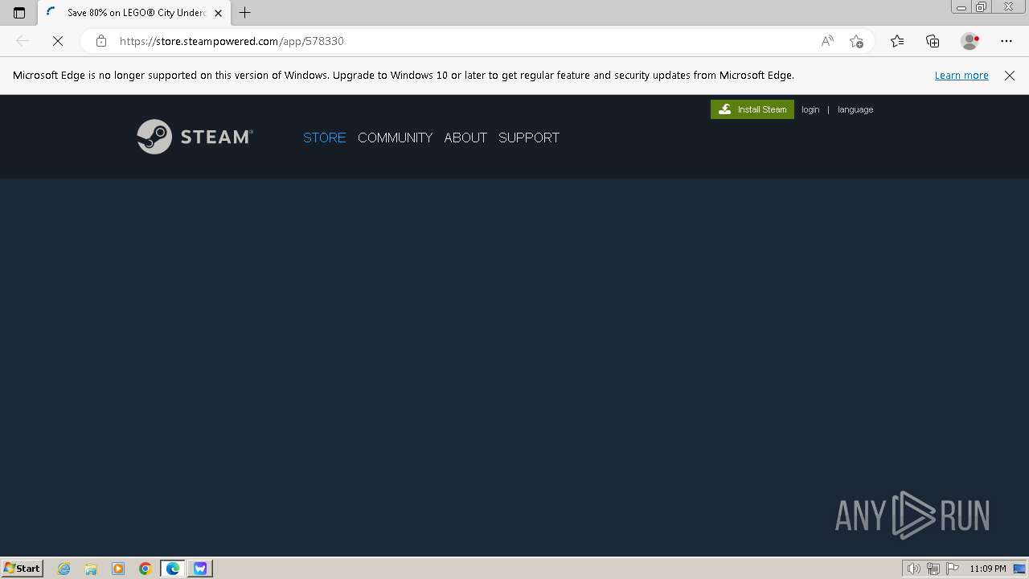Add this page to favorites
The width and height of the screenshot is (1029, 579).
pos(856,41)
